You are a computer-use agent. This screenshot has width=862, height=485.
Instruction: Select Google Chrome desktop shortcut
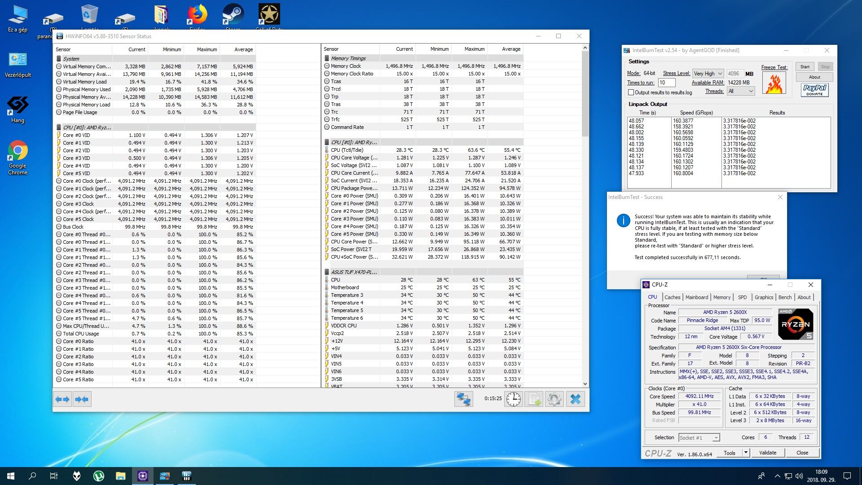pyautogui.click(x=18, y=158)
